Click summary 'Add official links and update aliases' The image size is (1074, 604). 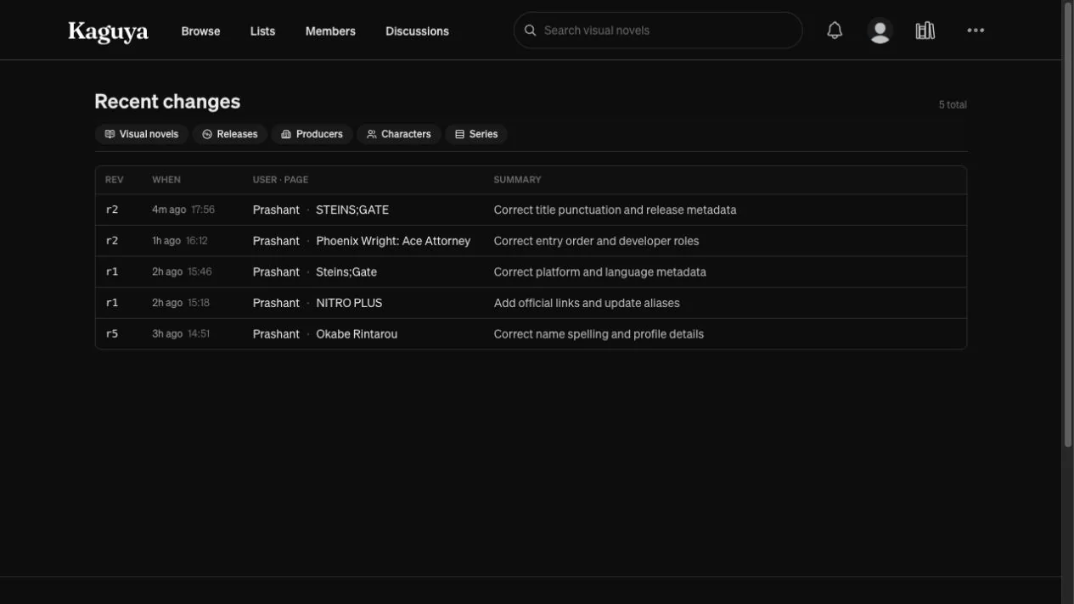[x=587, y=303]
